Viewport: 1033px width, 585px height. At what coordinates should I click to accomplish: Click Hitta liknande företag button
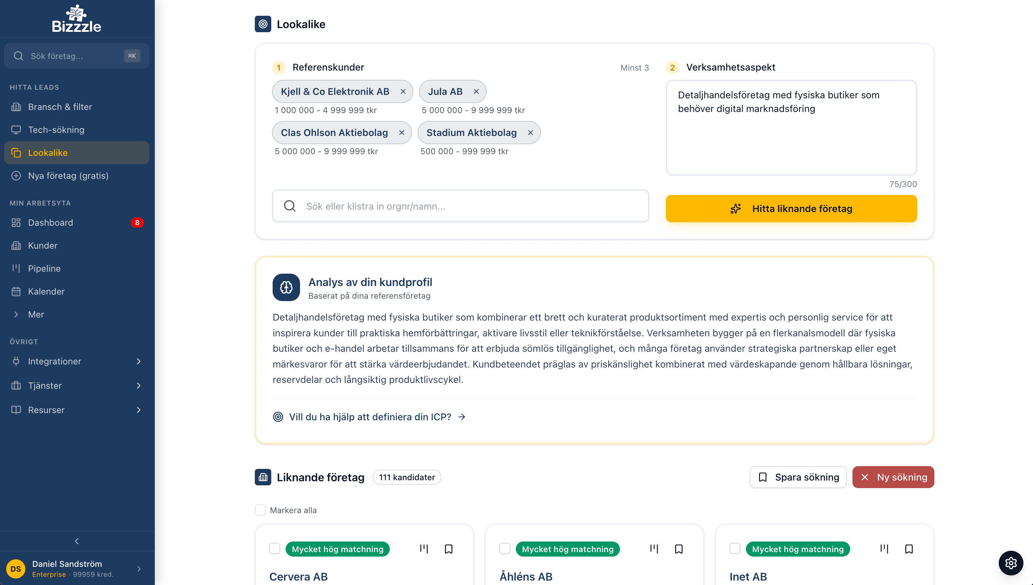(791, 209)
